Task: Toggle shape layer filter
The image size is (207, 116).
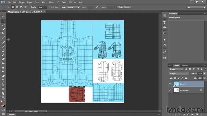Action: coord(198,69)
